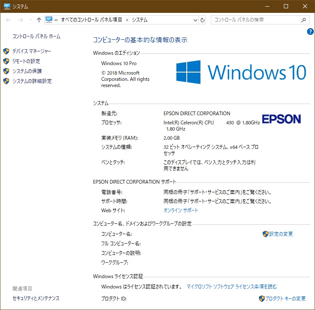Open recent locations dropdown arrow

pos(30,20)
